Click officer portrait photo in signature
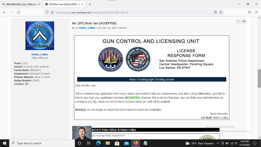261x147 pixels. (x=82, y=133)
